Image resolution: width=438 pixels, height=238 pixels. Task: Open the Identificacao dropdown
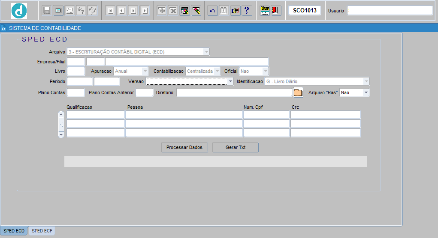(366, 81)
